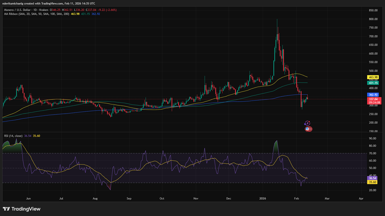Click the red closing value 337.04 in header

coord(91,9)
